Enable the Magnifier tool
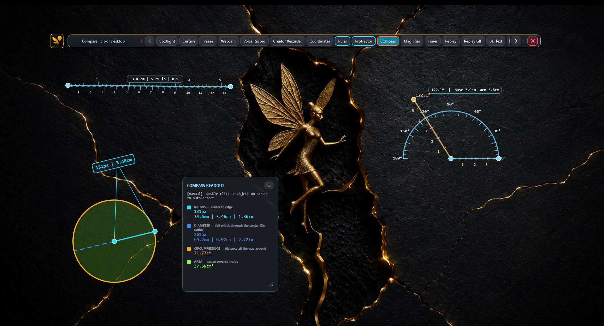604x326 pixels. click(412, 41)
